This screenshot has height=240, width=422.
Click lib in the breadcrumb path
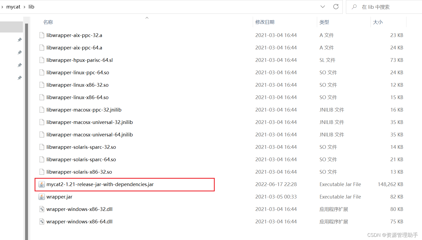31,7
